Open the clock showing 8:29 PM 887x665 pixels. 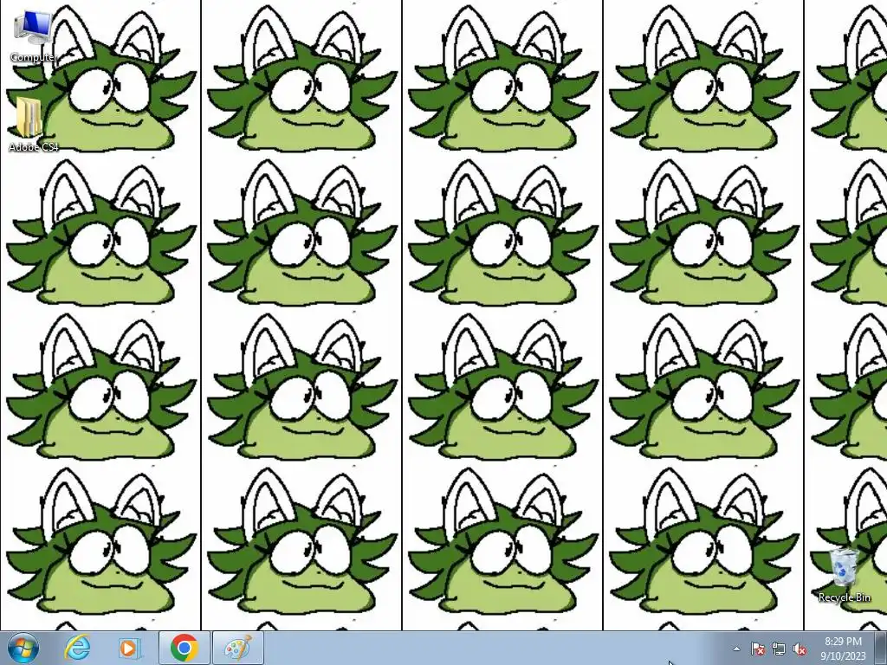coord(843,642)
